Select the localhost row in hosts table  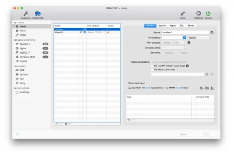[87, 29]
